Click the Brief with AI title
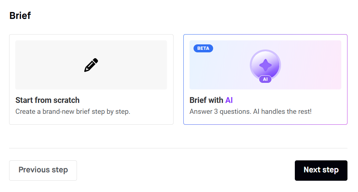The height and width of the screenshot is (192, 358). tap(211, 100)
